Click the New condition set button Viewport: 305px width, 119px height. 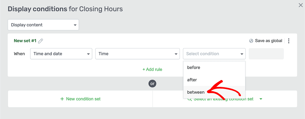80,99
